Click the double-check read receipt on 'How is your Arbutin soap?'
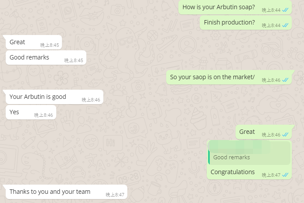The height and width of the screenshot is (203, 304). (x=285, y=10)
